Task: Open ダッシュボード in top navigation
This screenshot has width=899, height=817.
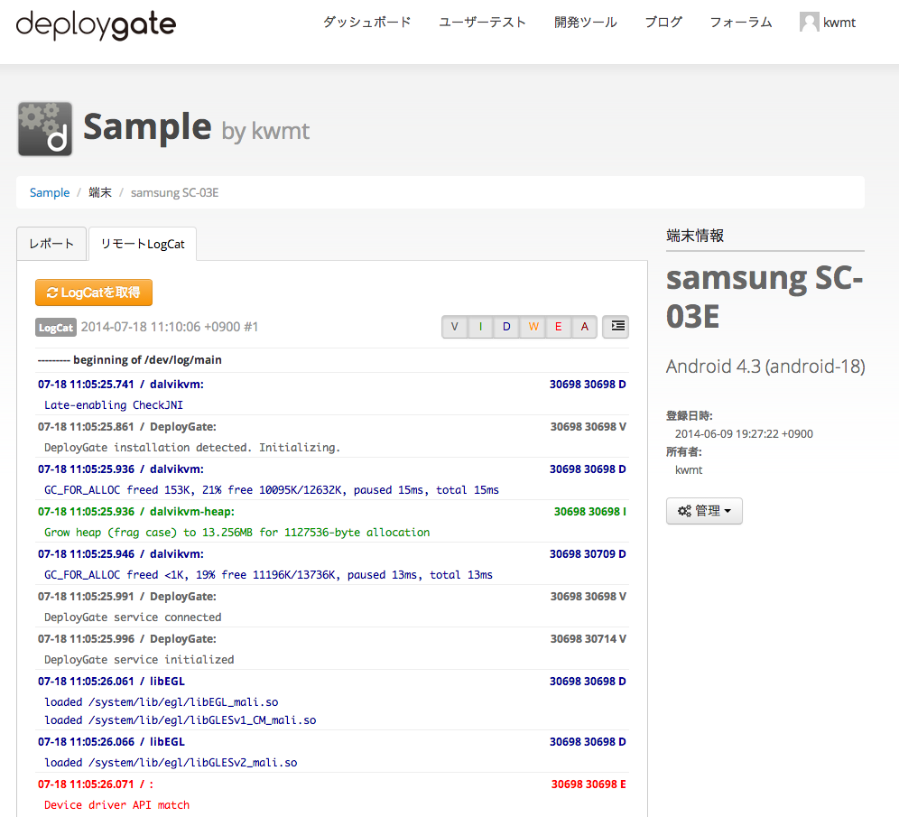Action: coord(367,23)
